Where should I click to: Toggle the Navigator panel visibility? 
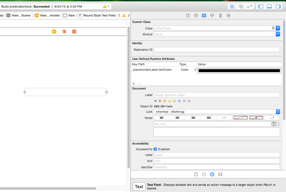click(261, 6)
